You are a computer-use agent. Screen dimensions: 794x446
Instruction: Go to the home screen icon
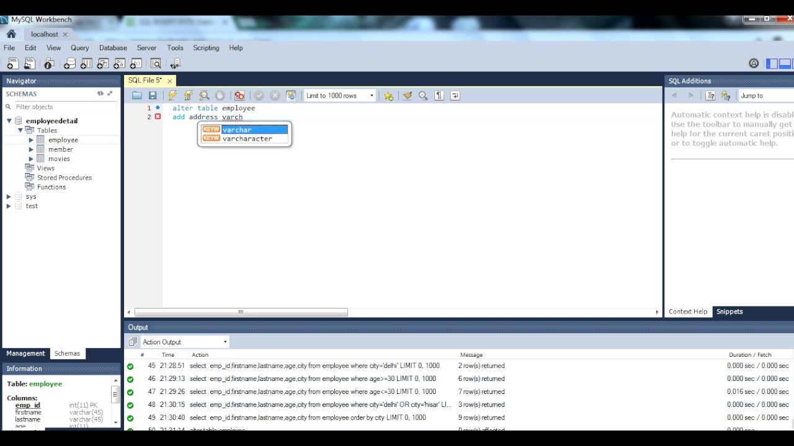[11, 34]
